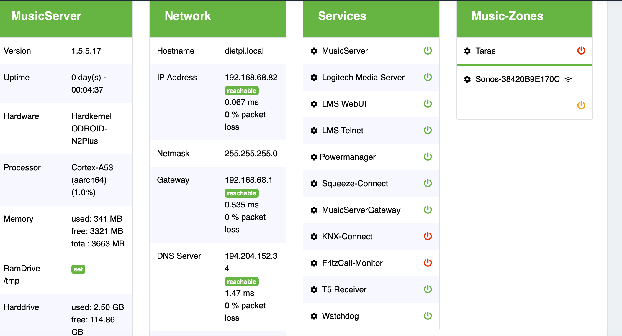
Task: Turn on FritzCall-Monitor via red power button
Action: click(x=428, y=263)
